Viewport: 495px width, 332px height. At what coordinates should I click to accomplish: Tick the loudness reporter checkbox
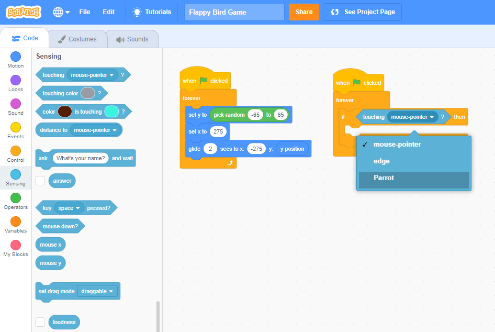tap(40, 322)
